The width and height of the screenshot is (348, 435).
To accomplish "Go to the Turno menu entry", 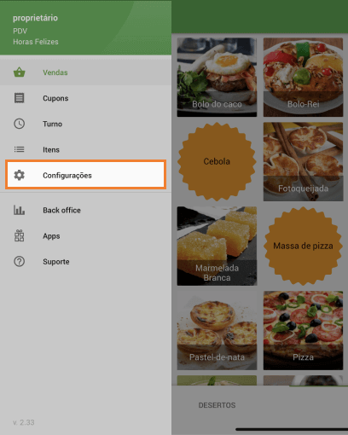I will (x=85, y=124).
